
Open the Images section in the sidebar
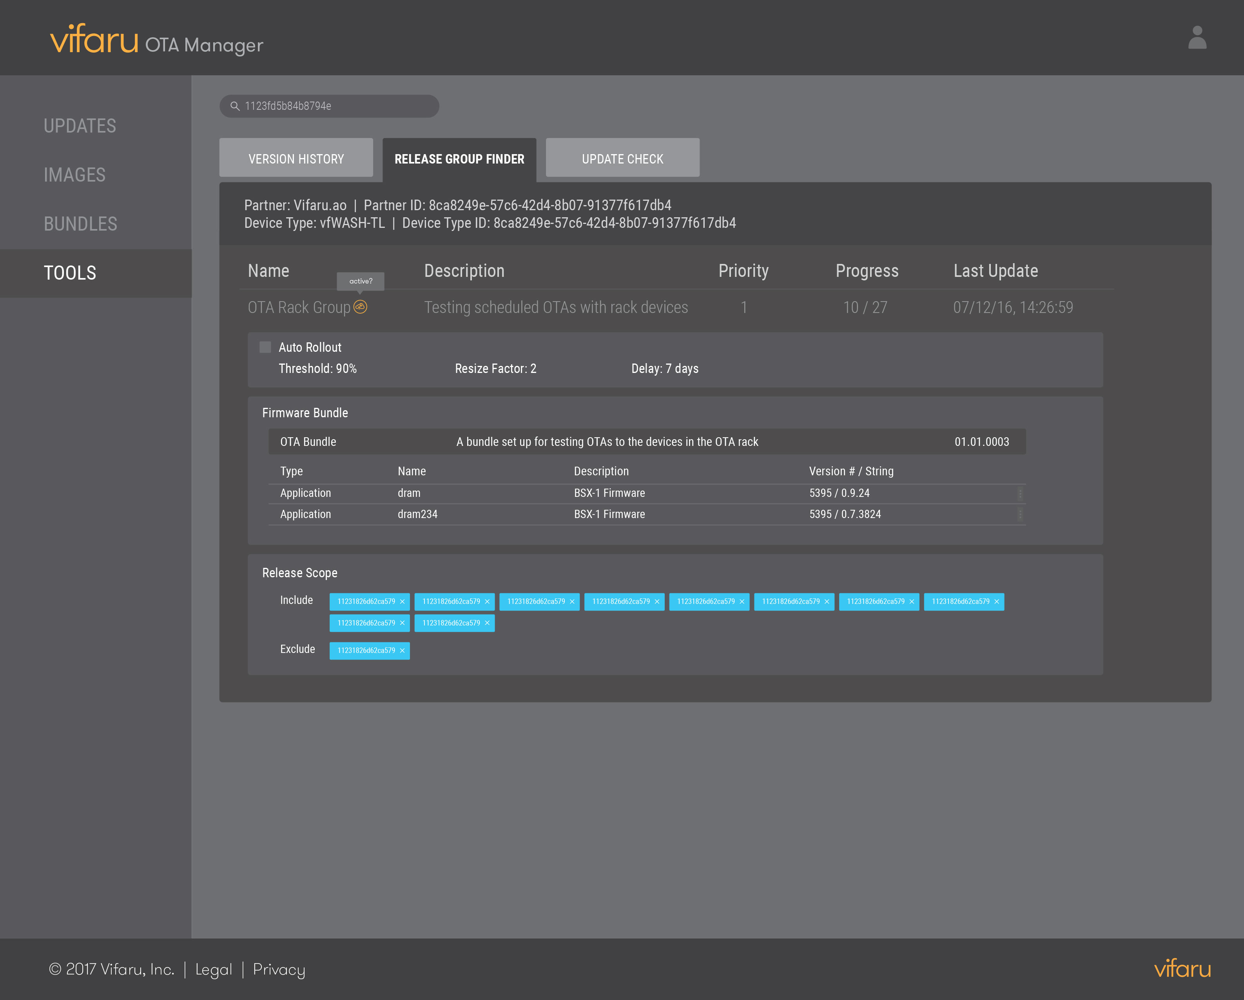[75, 175]
